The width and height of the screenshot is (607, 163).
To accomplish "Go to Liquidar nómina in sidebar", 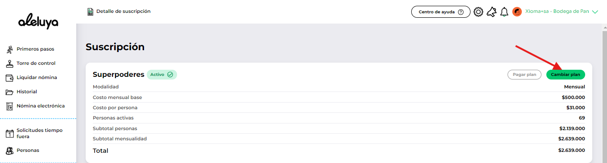I will pyautogui.click(x=37, y=78).
